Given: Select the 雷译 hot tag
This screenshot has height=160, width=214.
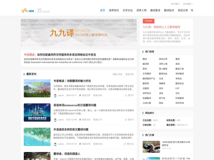Looking at the screenshot, I should [145, 69].
